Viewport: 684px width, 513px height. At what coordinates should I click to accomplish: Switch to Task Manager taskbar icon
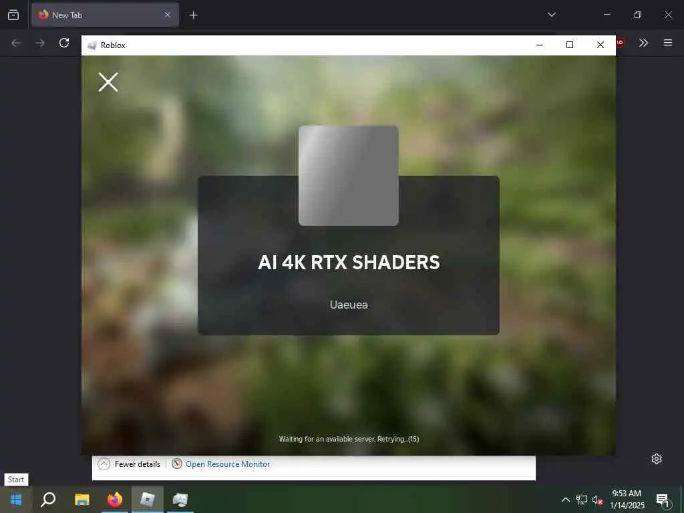point(180,500)
